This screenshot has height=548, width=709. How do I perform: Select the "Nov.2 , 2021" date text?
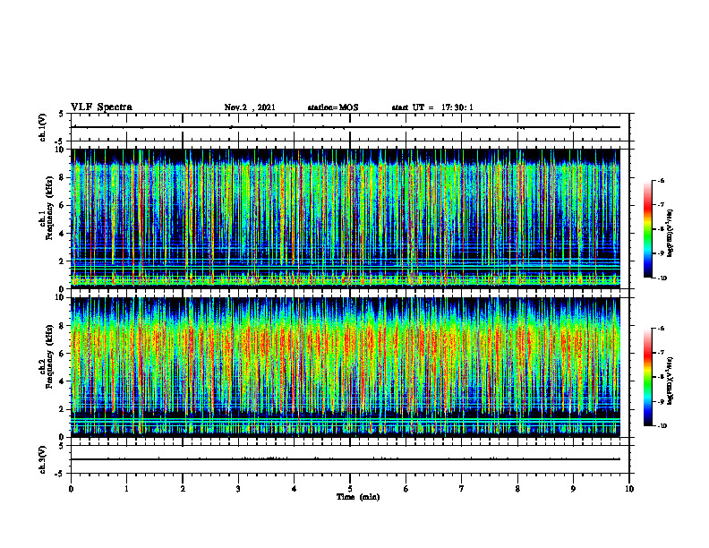pos(250,107)
